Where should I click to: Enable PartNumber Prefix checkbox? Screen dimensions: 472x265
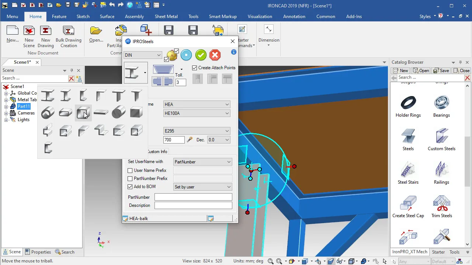(130, 179)
